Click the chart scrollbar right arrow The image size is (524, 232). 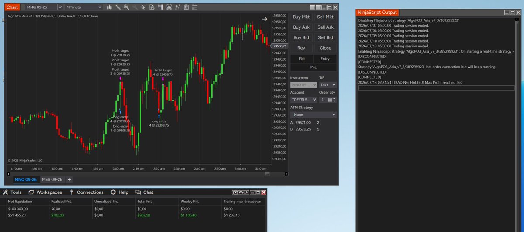286,174
